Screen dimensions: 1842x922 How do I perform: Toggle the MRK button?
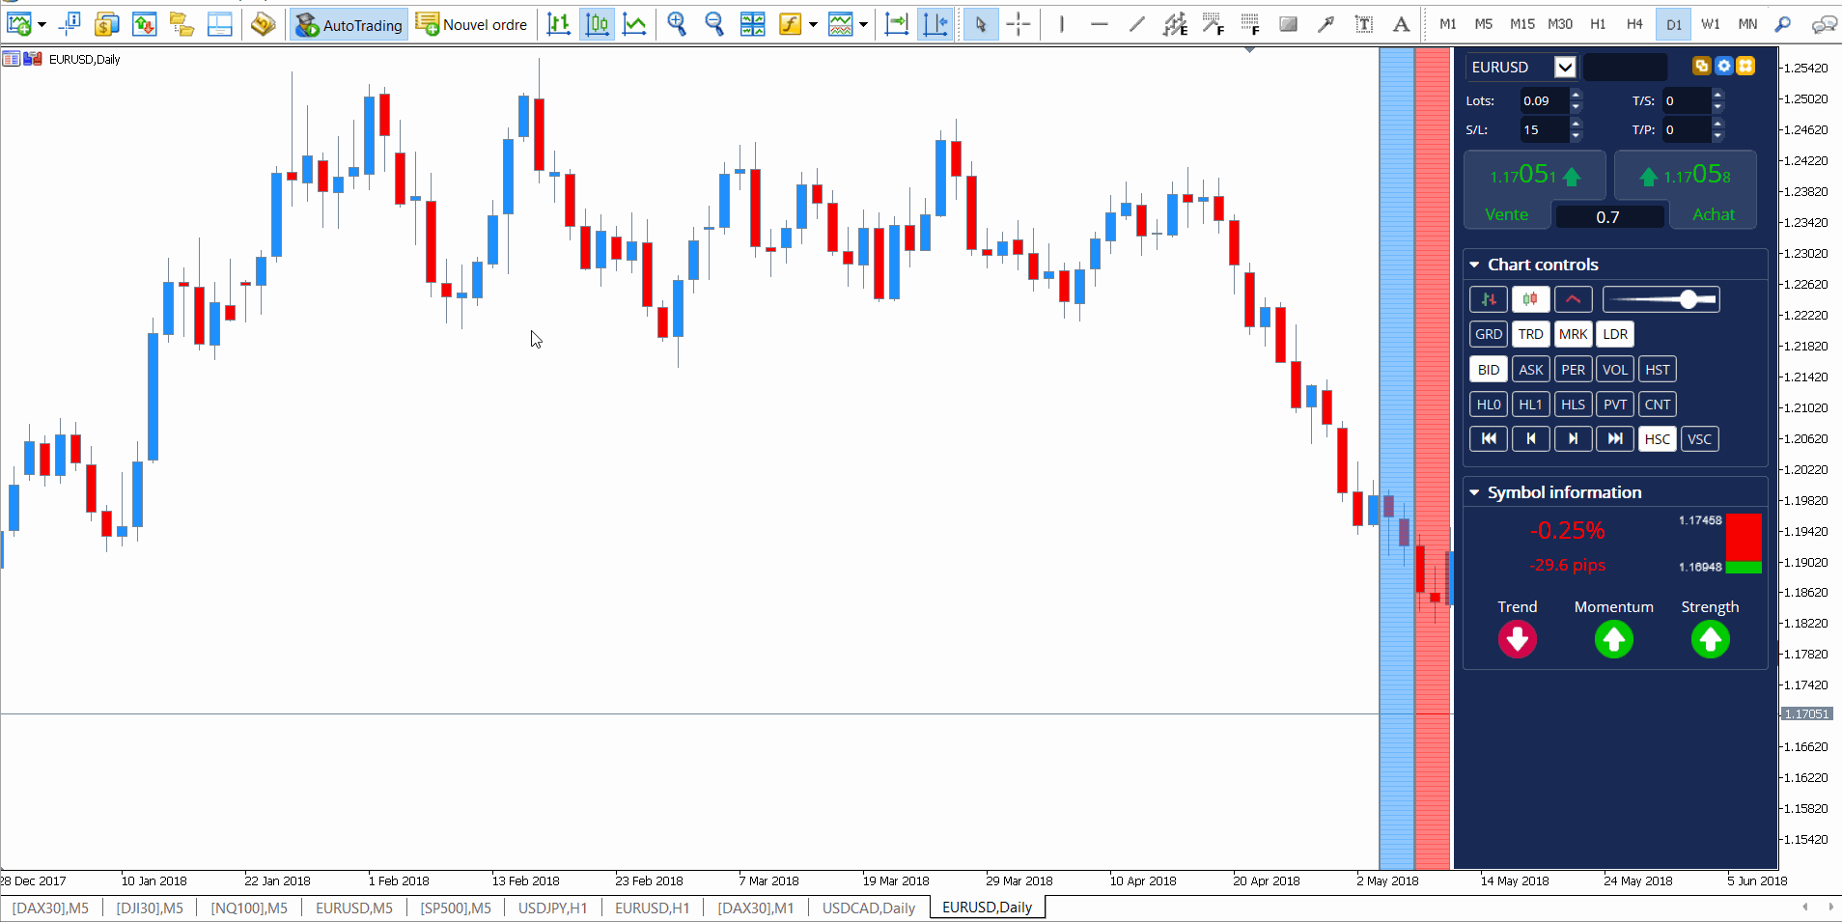(1573, 334)
